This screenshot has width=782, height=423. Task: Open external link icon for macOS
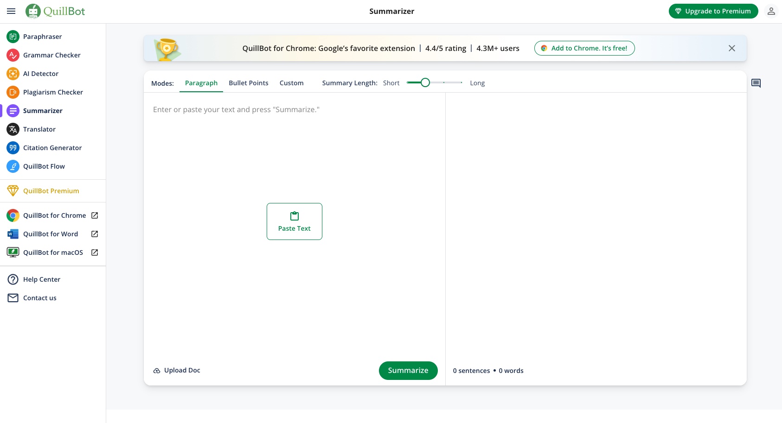pyautogui.click(x=95, y=253)
